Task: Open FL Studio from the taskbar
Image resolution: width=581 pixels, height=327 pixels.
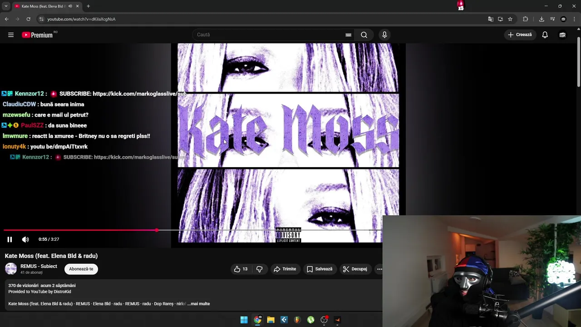Action: [297, 320]
